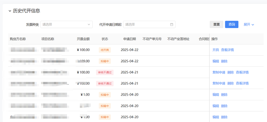This screenshot has height=122, width=267.
Task: Click the 重置 button
Action: (216, 25)
